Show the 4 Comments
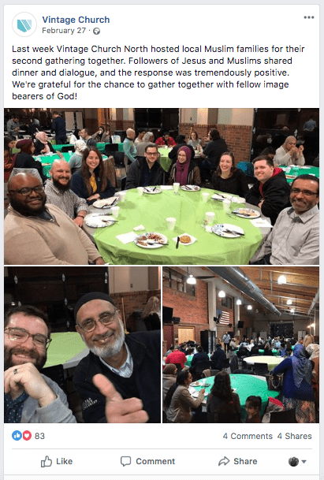Image resolution: width=324 pixels, height=480 pixels. (248, 436)
